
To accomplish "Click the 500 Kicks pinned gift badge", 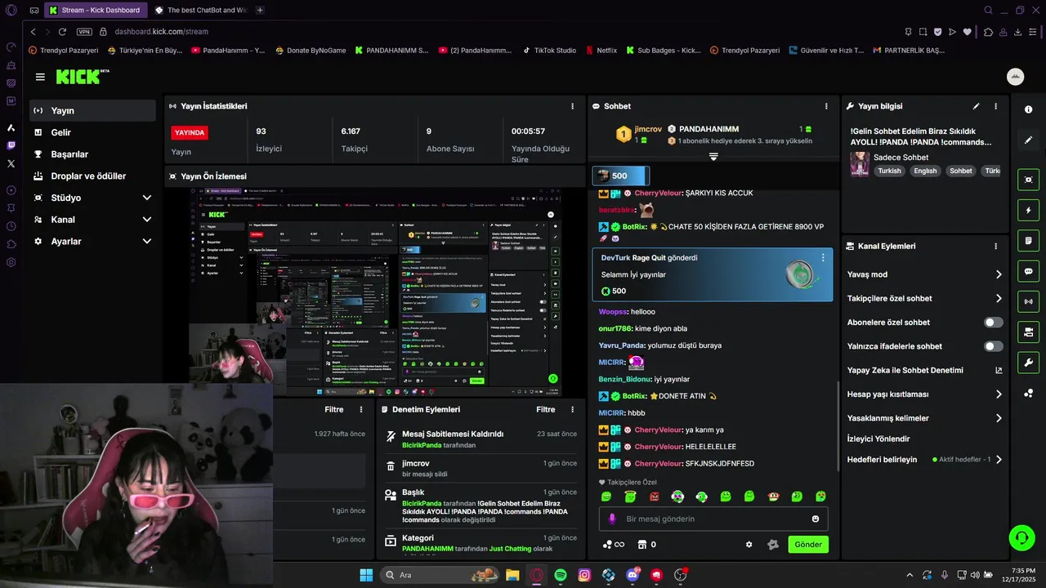I will click(x=620, y=176).
